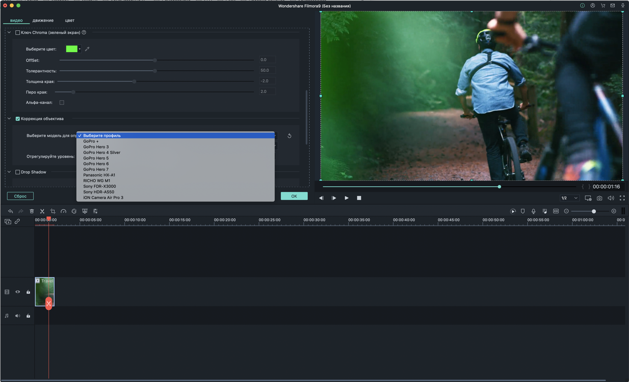The height and width of the screenshot is (382, 629).
Task: Select GoPro + from profile list
Action: [x=175, y=141]
